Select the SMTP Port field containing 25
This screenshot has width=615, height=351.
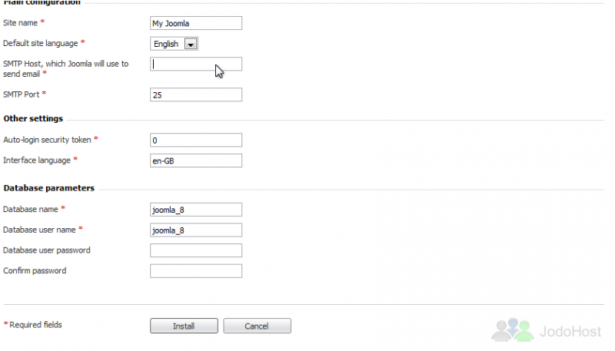coord(196,94)
